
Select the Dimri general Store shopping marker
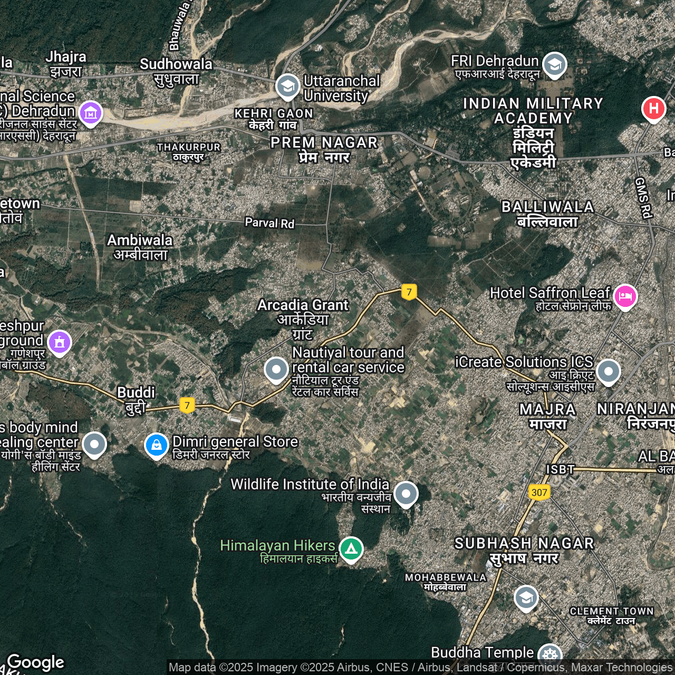tap(157, 445)
